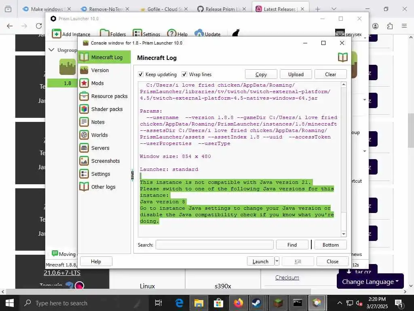
Task: Click the Checksum link on webpage
Action: coord(287,277)
